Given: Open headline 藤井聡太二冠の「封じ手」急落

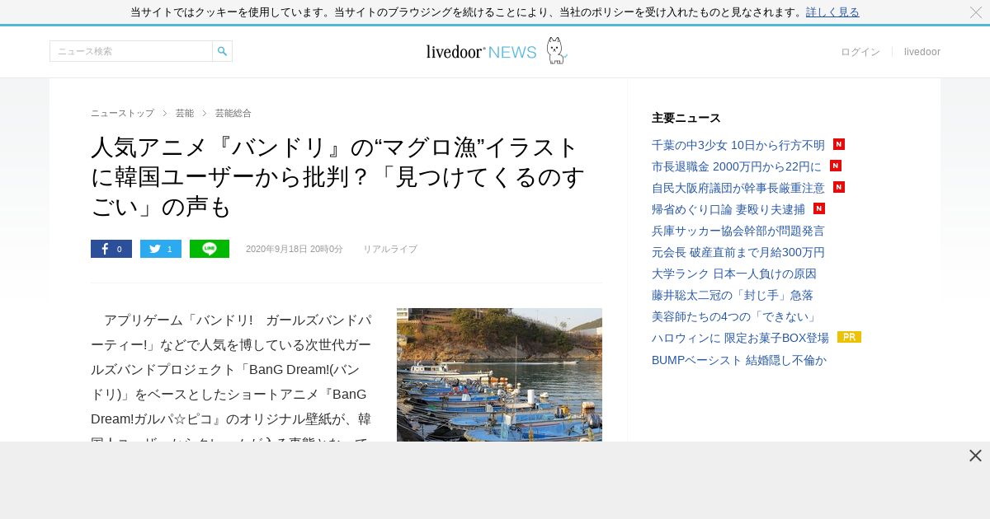Looking at the screenshot, I should tap(733, 295).
